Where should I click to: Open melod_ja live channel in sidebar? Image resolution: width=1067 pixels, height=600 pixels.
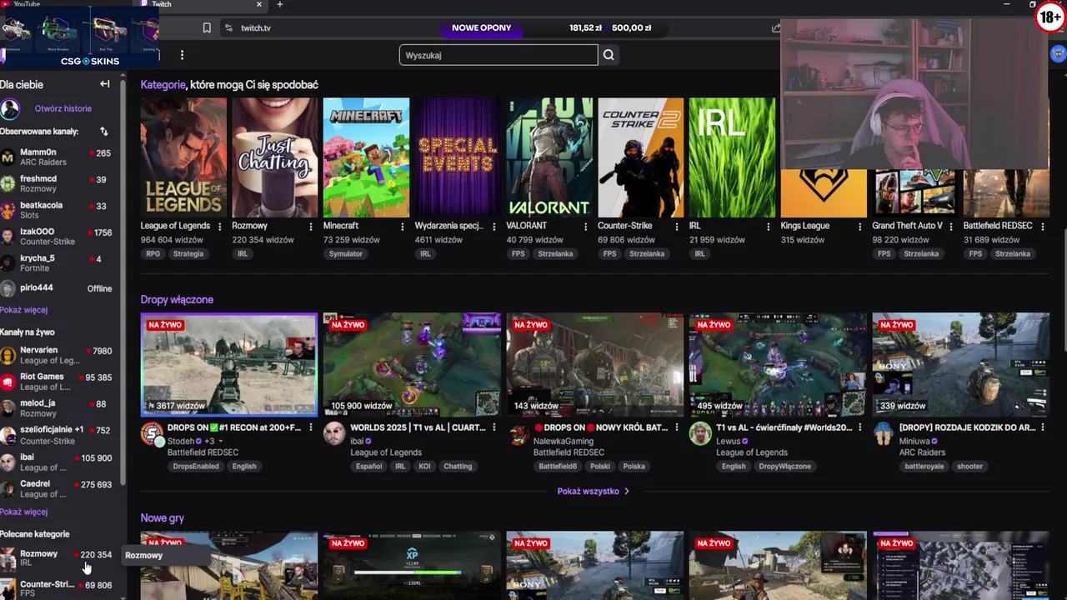(57, 407)
